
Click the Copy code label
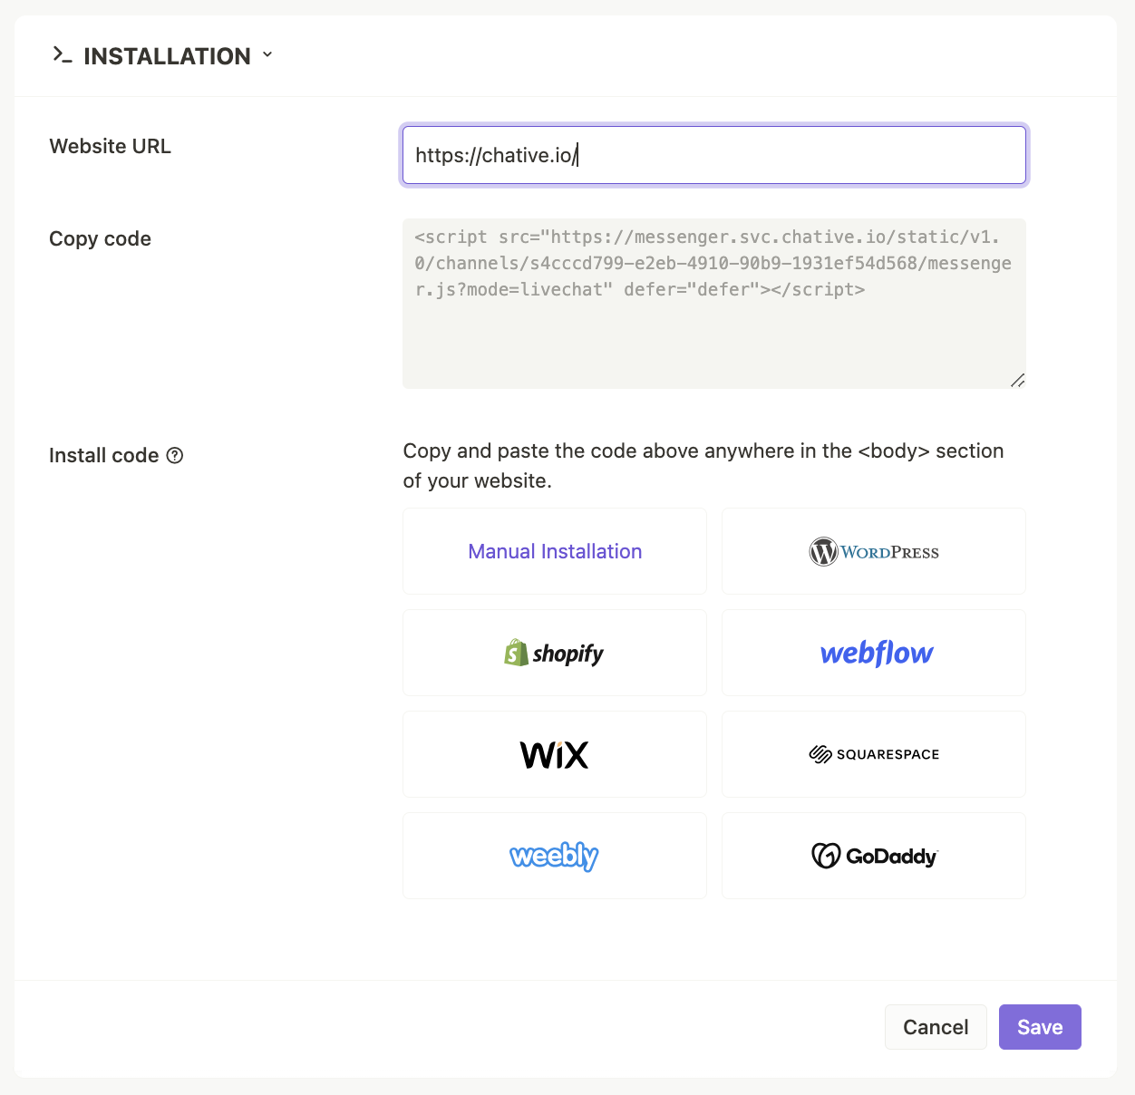click(x=100, y=239)
